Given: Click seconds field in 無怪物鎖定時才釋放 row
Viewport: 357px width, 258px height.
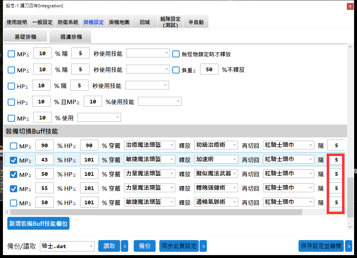Looking at the screenshot, I should 80,53.
